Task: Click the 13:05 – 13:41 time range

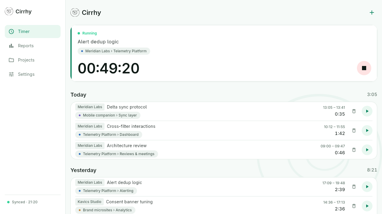Action: pos(334,108)
